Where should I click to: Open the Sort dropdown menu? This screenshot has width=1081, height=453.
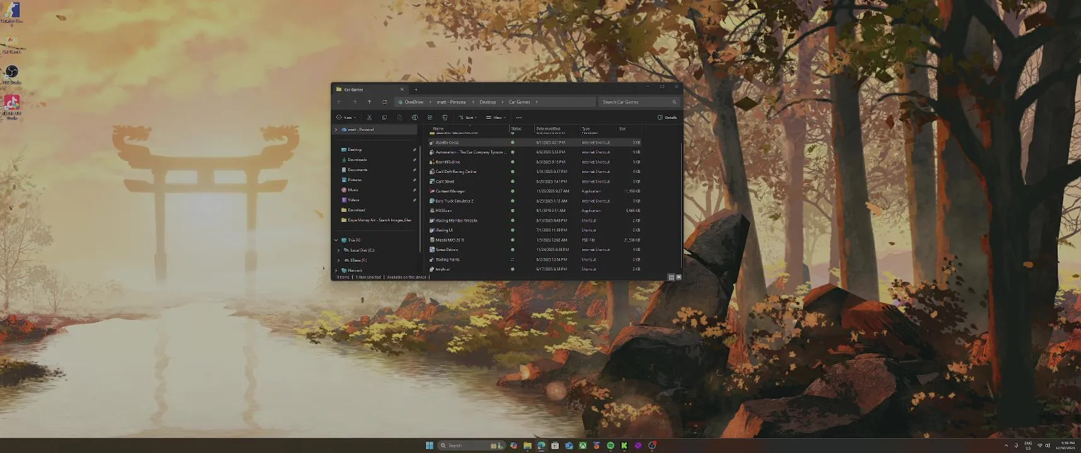click(x=468, y=118)
